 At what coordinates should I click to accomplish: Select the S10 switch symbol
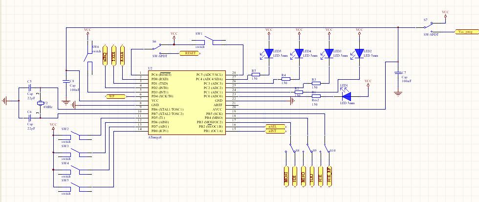pyautogui.click(x=325, y=148)
